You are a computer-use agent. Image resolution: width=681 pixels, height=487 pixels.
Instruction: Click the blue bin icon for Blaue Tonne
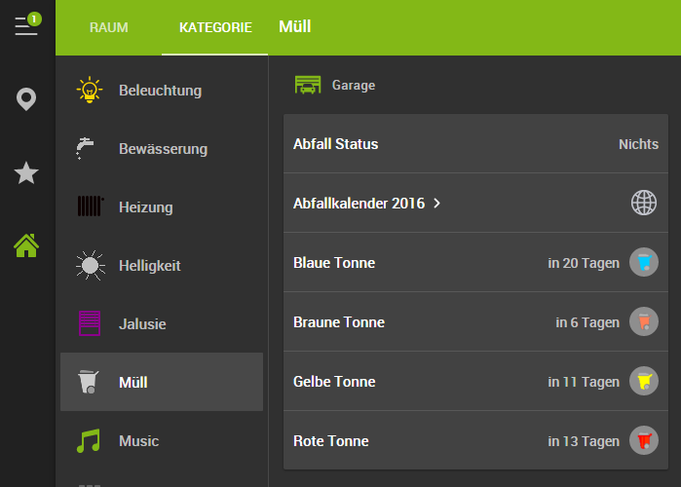point(643,262)
